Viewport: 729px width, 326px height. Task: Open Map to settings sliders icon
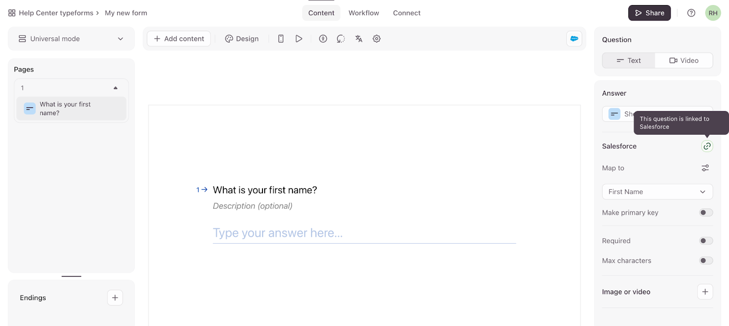(x=705, y=168)
